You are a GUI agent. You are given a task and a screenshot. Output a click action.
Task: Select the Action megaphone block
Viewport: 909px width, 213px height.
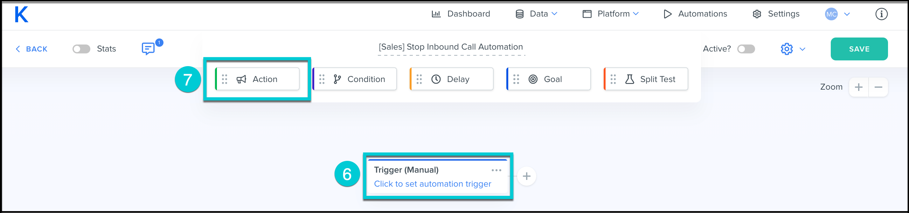pos(257,79)
